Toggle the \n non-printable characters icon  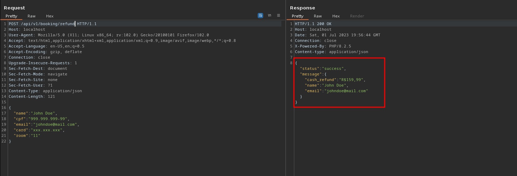269,15
